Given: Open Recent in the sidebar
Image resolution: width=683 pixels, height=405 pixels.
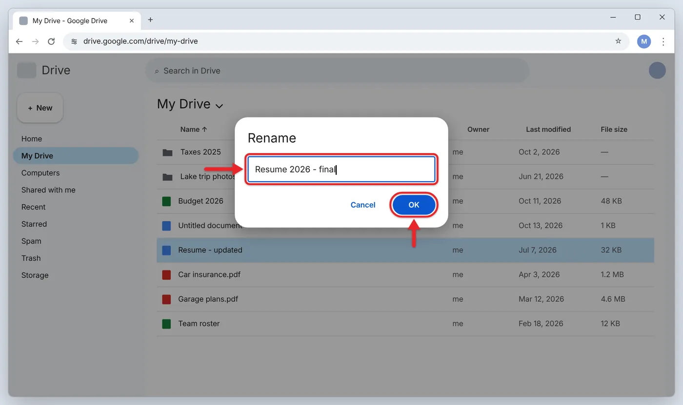Looking at the screenshot, I should pyautogui.click(x=33, y=207).
